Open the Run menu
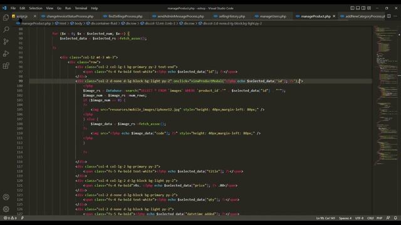This screenshot has width=401, height=225. click(x=68, y=8)
